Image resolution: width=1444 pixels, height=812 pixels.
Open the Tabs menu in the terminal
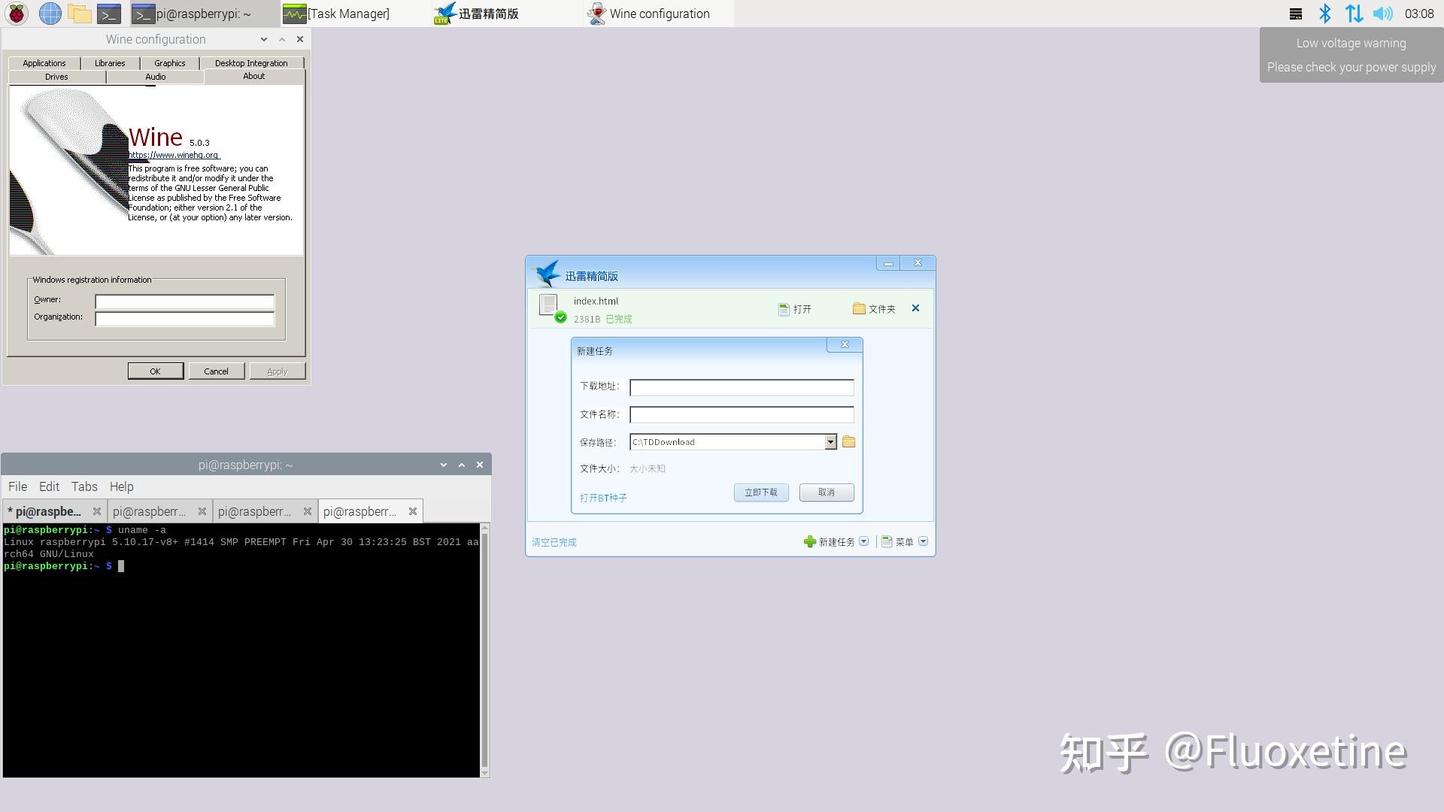(84, 486)
